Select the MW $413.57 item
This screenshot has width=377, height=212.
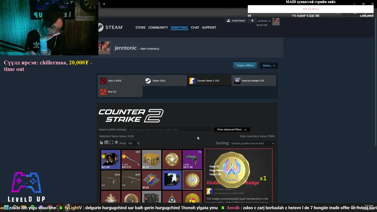[x=131, y=160]
